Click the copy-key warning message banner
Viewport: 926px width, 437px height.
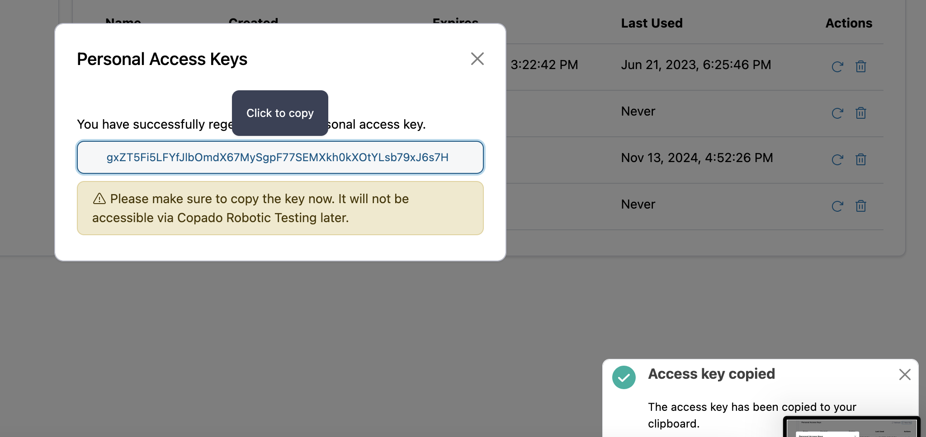point(280,208)
